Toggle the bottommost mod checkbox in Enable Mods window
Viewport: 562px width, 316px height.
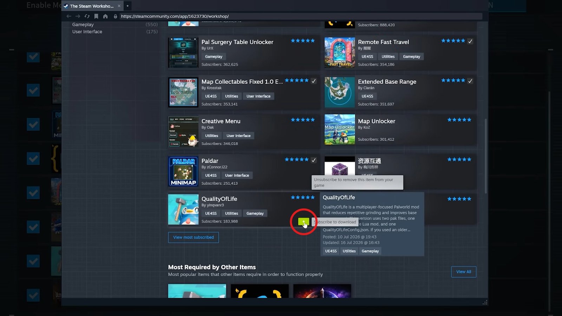tap(33, 295)
